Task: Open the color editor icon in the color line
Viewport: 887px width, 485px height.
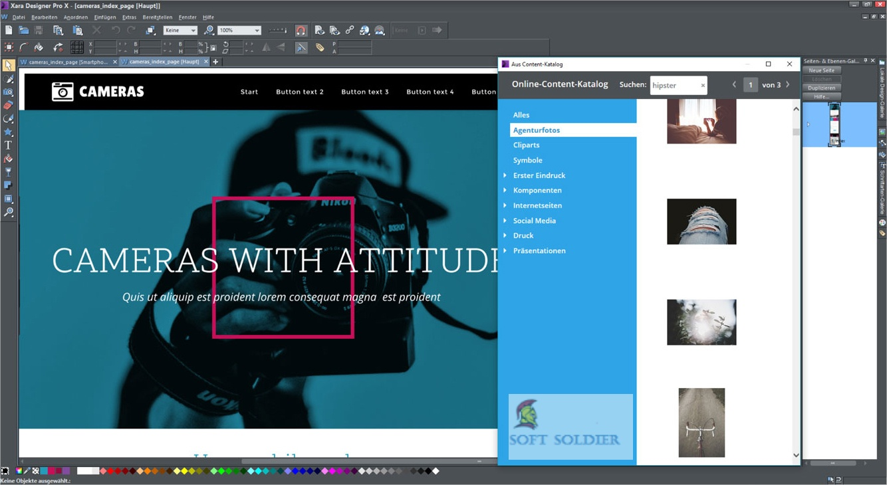Action: pos(19,471)
